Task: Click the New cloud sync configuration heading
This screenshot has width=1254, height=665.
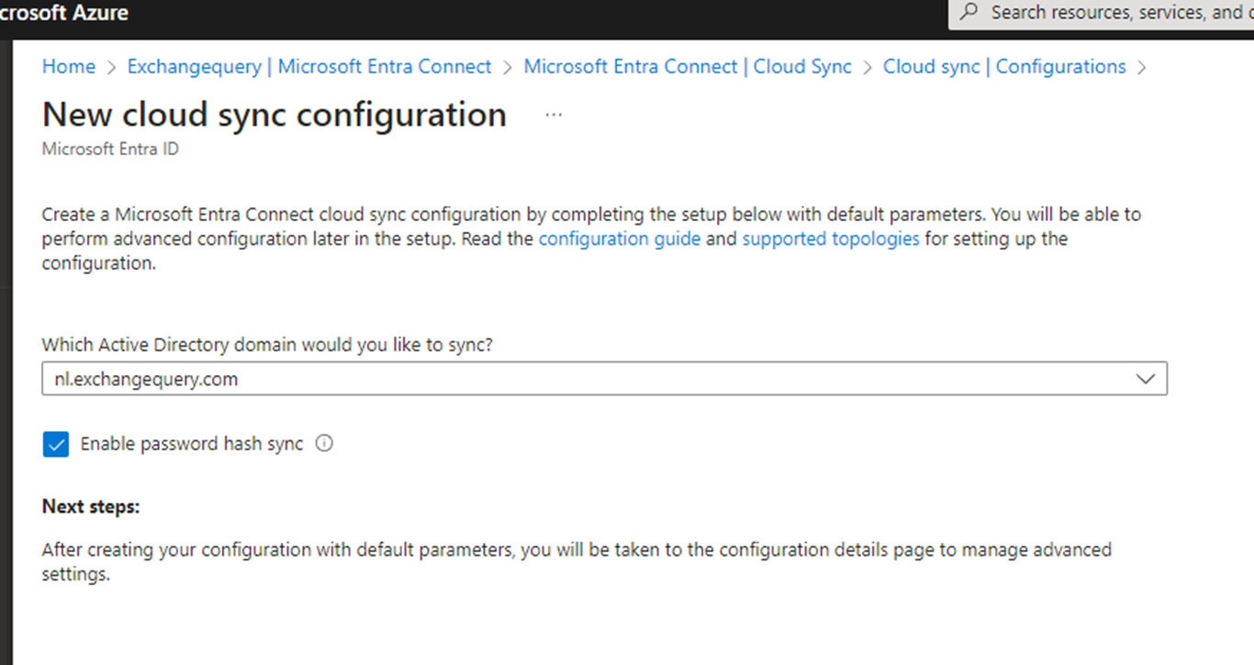Action: pos(274,115)
